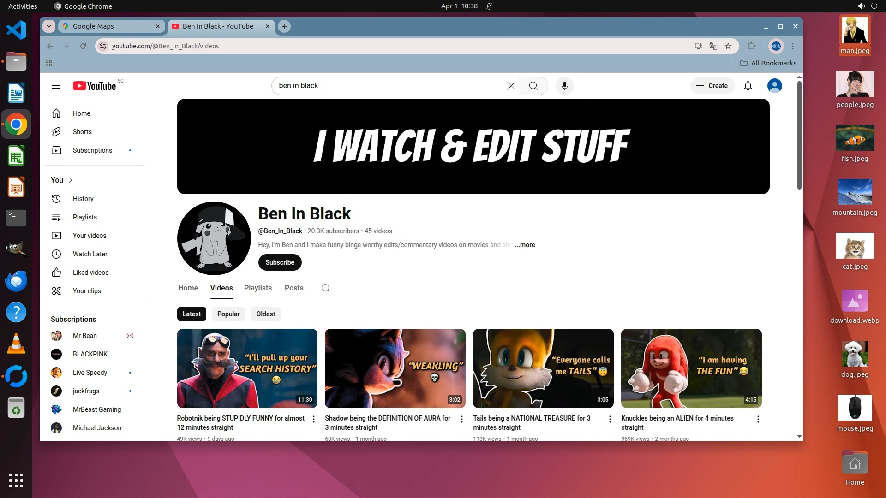Open the YouTube notifications bell

pos(748,86)
